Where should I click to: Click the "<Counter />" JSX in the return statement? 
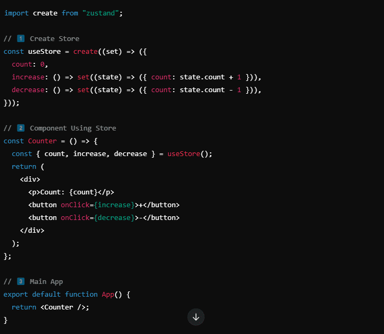pyautogui.click(x=63, y=307)
